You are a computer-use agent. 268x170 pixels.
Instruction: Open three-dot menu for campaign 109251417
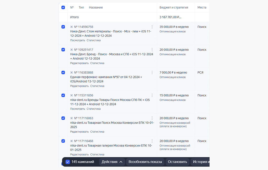[152, 50]
